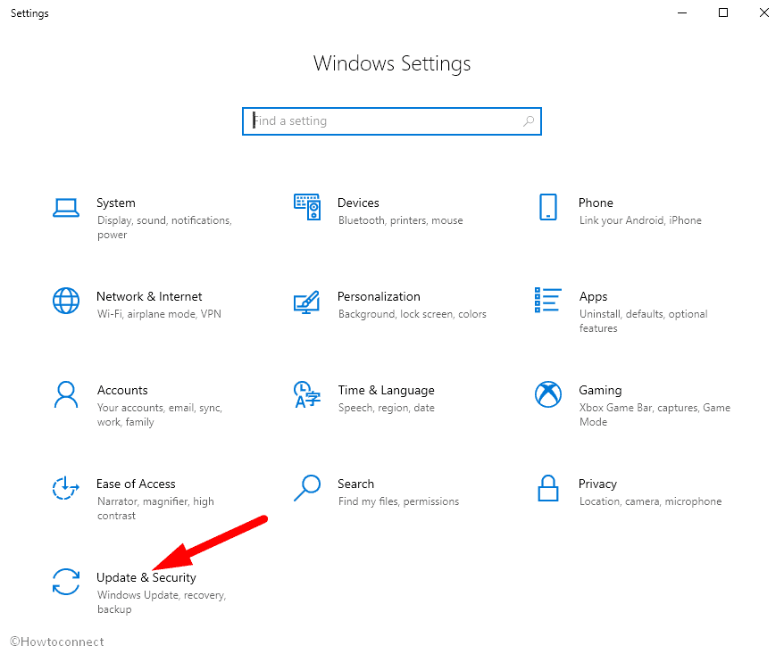Open the Apps list icon

(548, 301)
